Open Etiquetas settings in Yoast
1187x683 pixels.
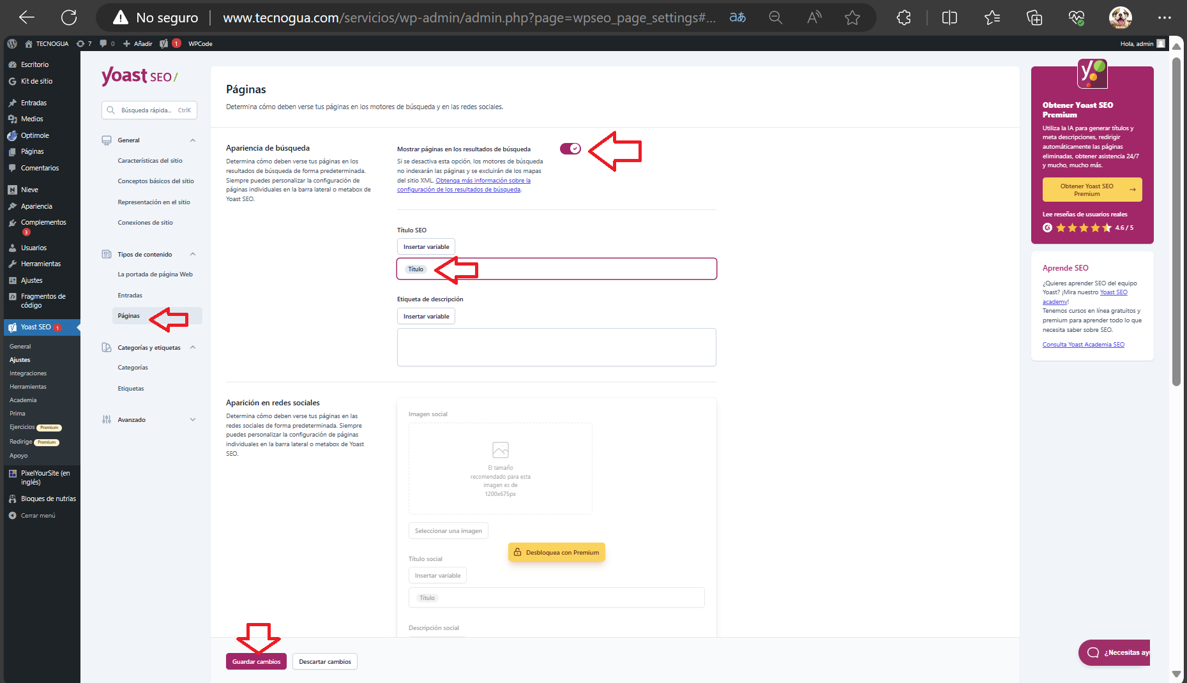[131, 389]
